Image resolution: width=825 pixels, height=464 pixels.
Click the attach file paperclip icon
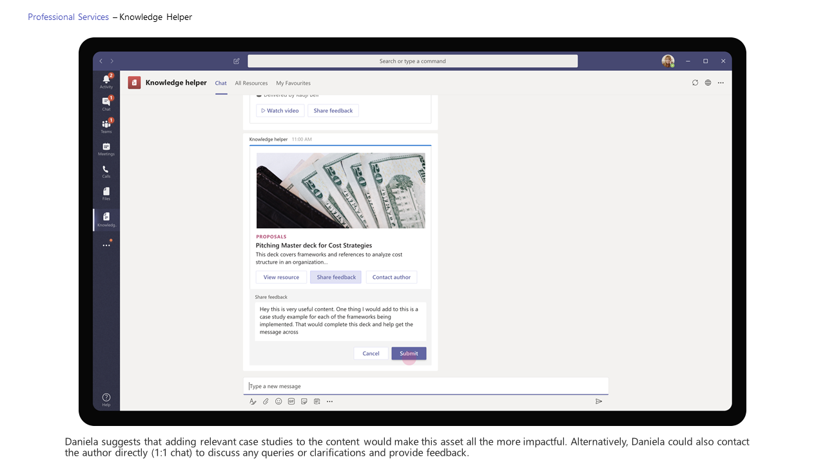click(266, 401)
